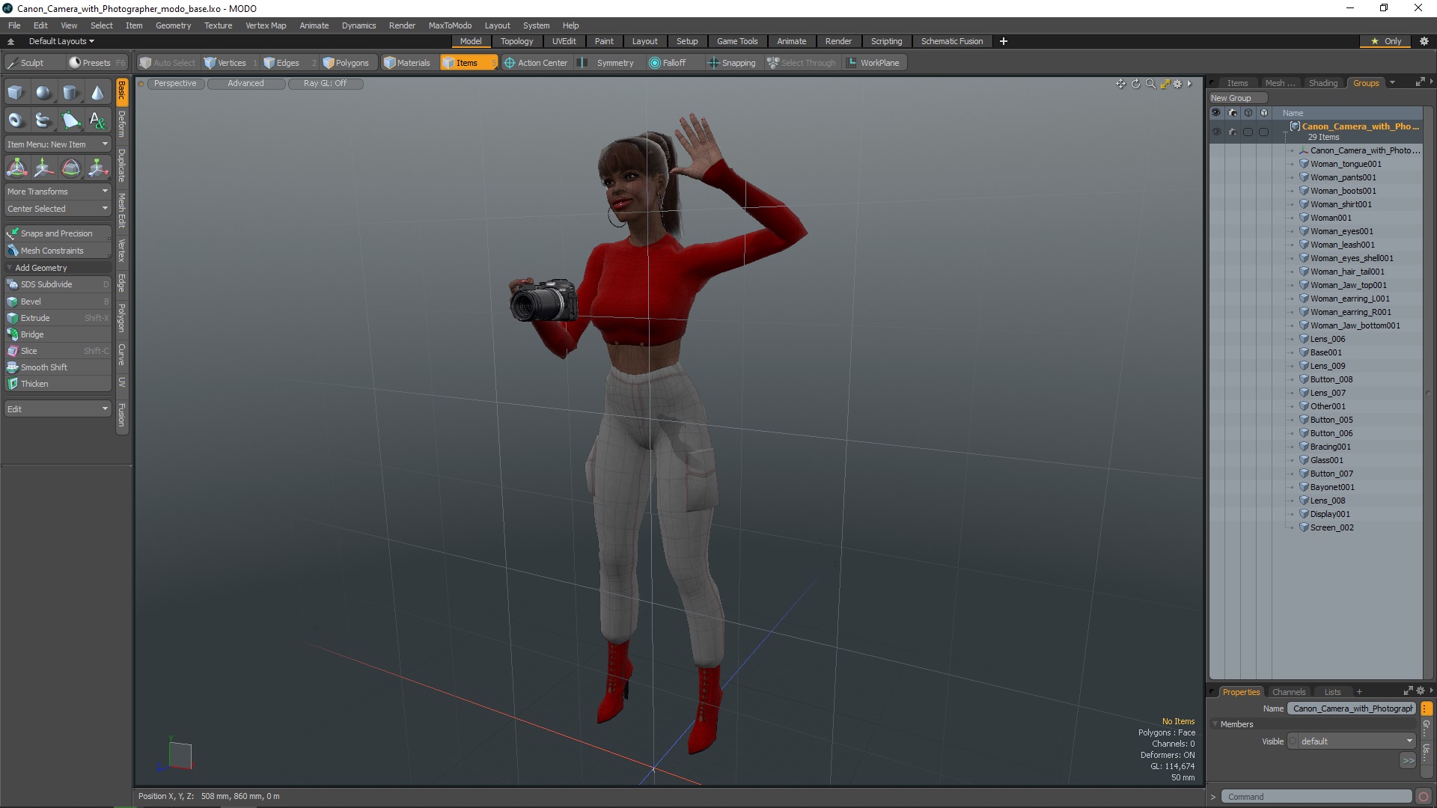1437x808 pixels.
Task: Switch to the UVEdit layout tab
Action: click(x=564, y=41)
